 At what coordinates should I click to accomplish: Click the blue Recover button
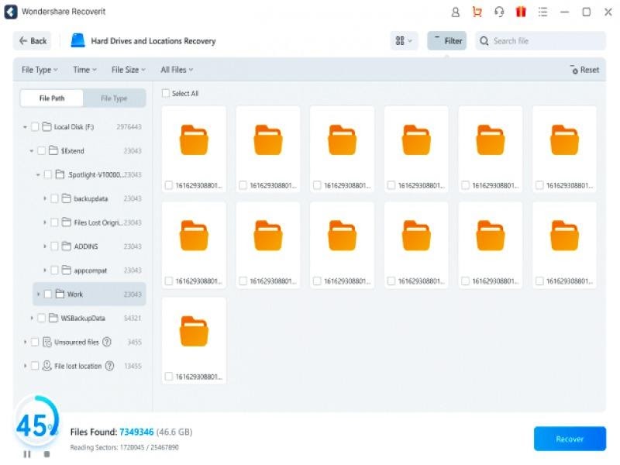pos(570,439)
